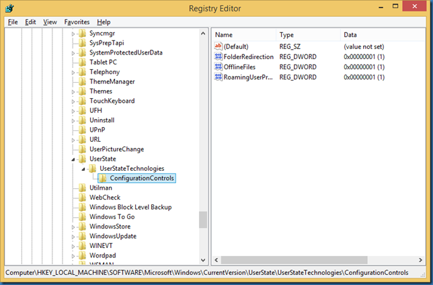Open the Favorites menu

click(77, 22)
